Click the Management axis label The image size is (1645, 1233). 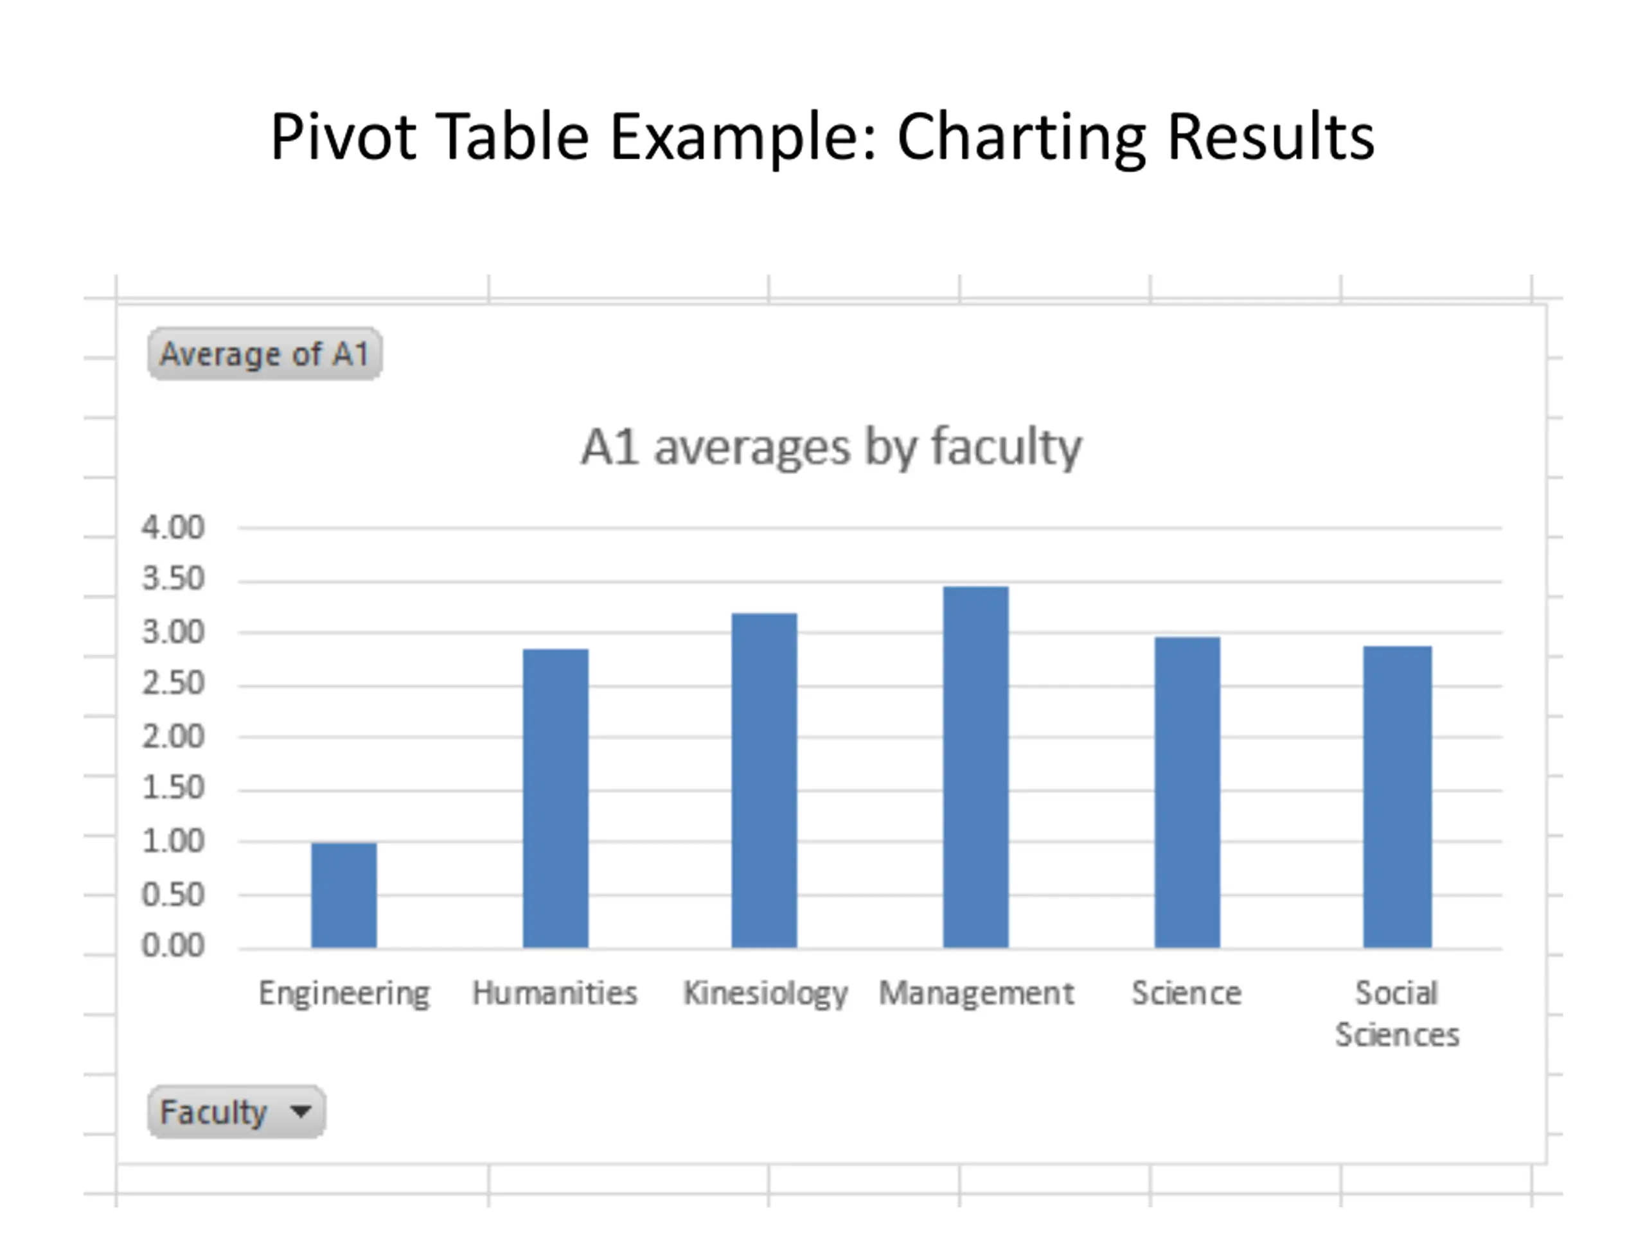tap(977, 993)
